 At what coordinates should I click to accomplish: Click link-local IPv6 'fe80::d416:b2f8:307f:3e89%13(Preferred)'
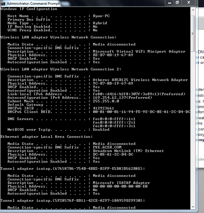click(139, 94)
